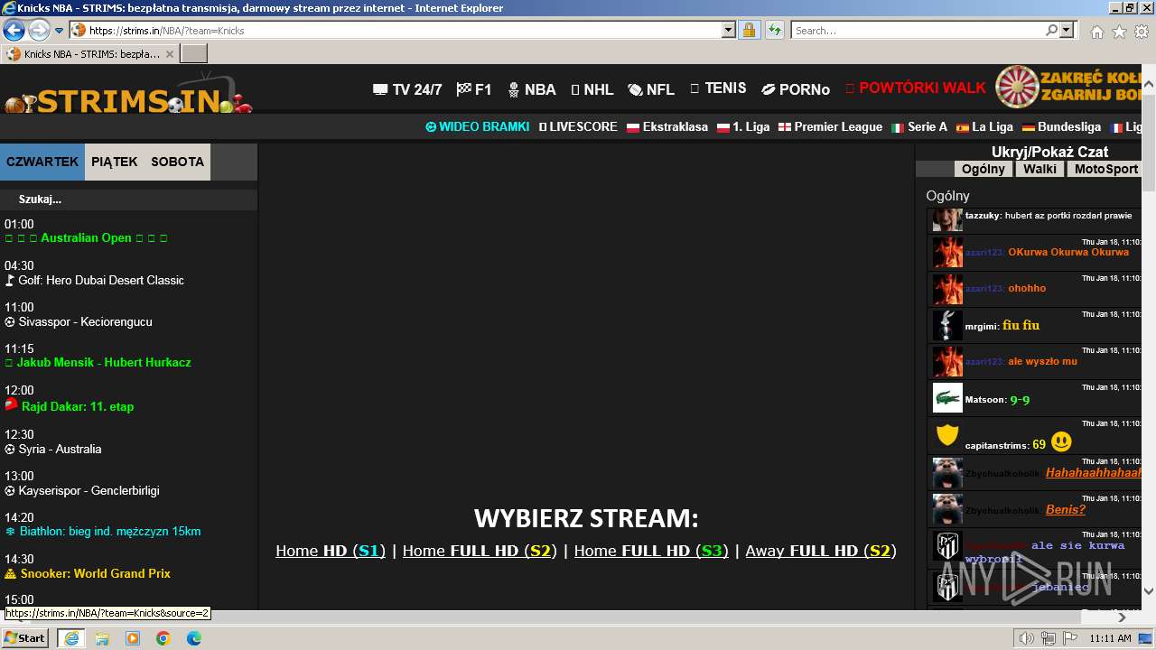This screenshot has height=650, width=1156.
Task: Click the security lock icon
Action: [749, 30]
